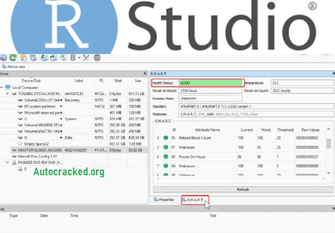Image resolution: width=335 pixels, height=233 pixels.
Task: Switch to the Properties tab
Action: [164, 200]
